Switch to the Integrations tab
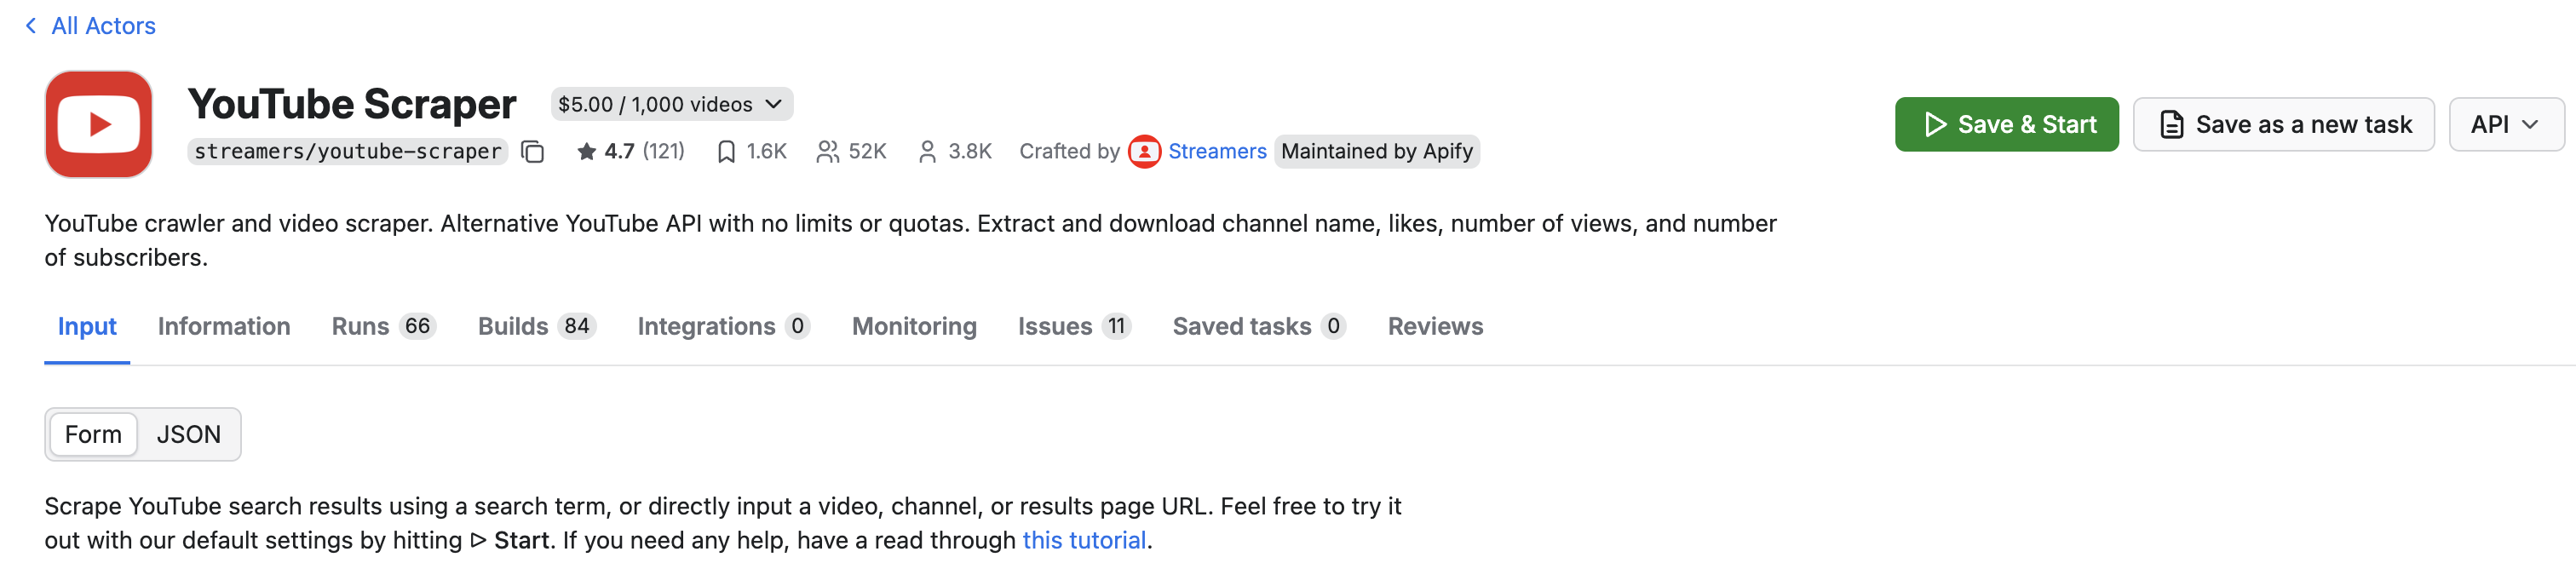The height and width of the screenshot is (586, 2576). [x=724, y=326]
